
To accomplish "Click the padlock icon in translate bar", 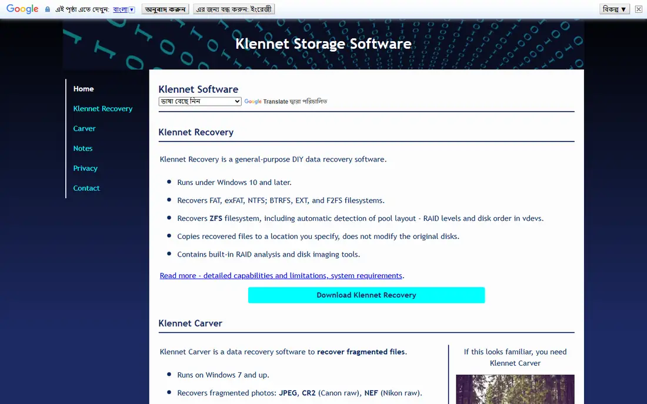I will [48, 9].
